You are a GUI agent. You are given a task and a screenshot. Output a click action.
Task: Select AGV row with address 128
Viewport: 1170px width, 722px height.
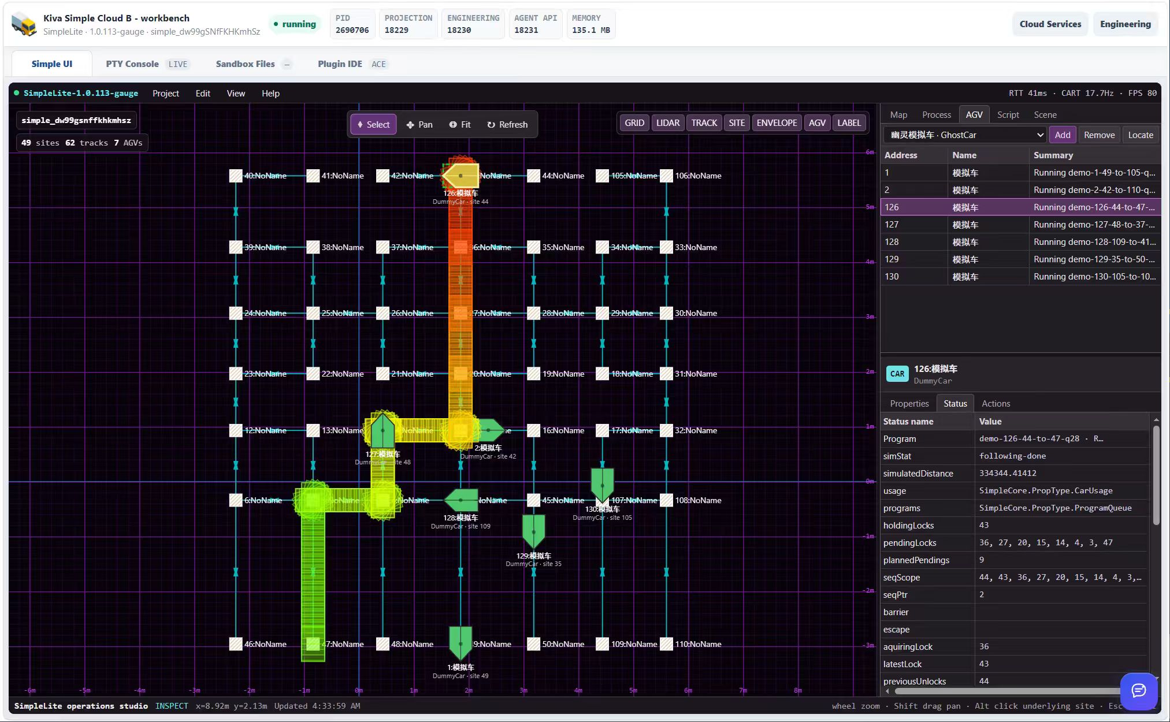[x=1020, y=242]
